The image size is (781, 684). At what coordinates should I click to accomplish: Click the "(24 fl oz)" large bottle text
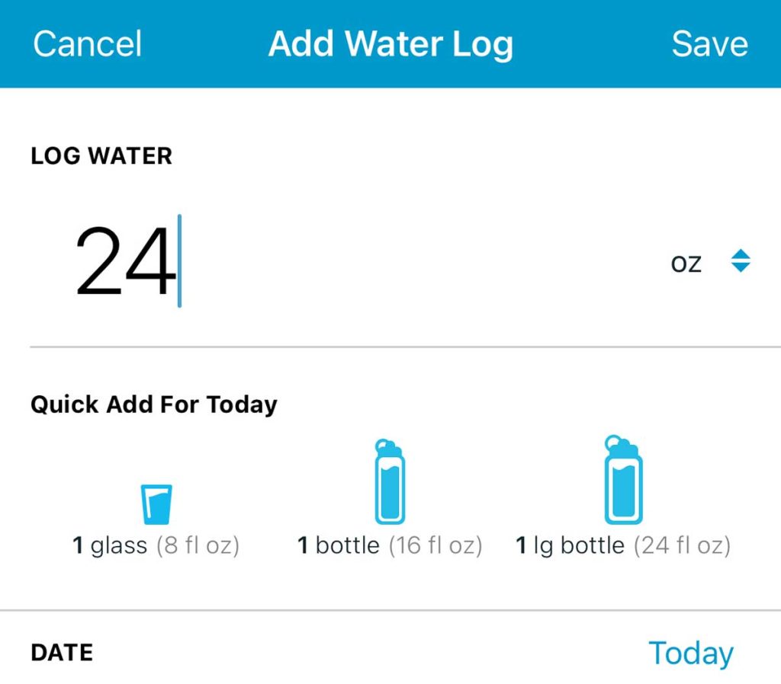click(682, 546)
